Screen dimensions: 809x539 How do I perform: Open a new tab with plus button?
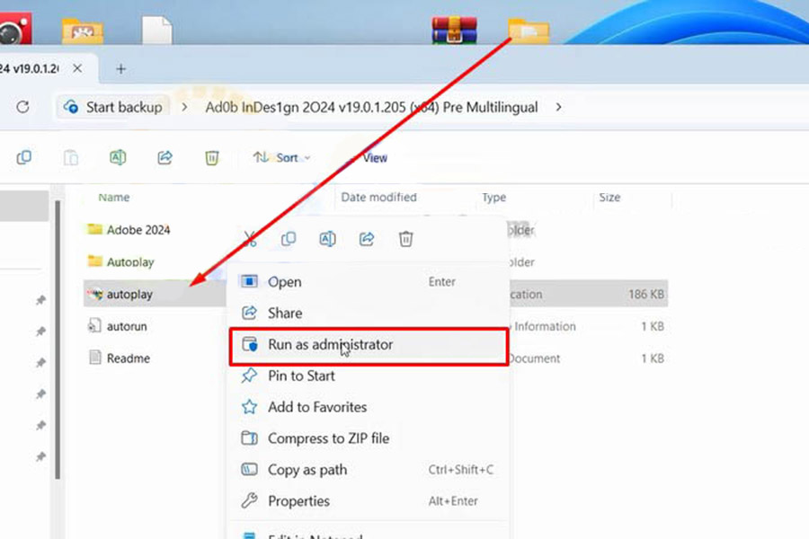[x=121, y=69]
